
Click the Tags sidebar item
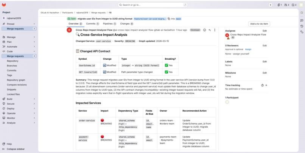[x=19, y=75]
